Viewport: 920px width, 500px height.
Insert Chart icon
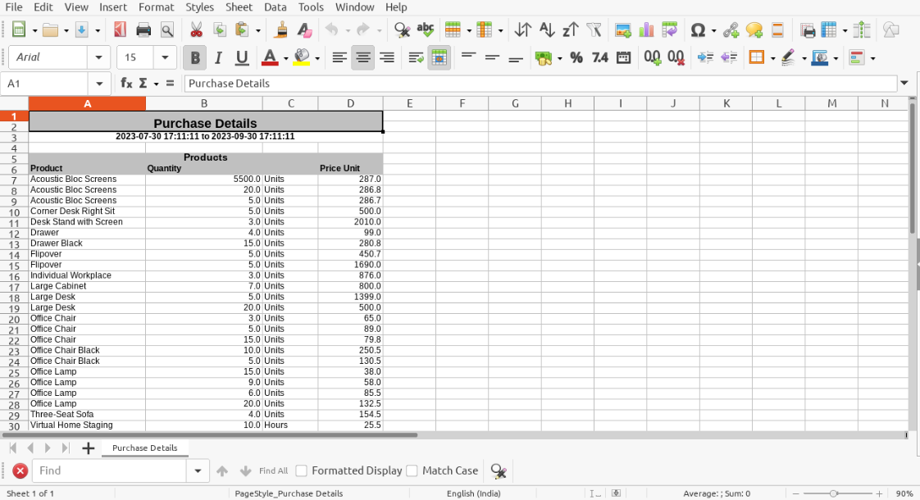[646, 30]
